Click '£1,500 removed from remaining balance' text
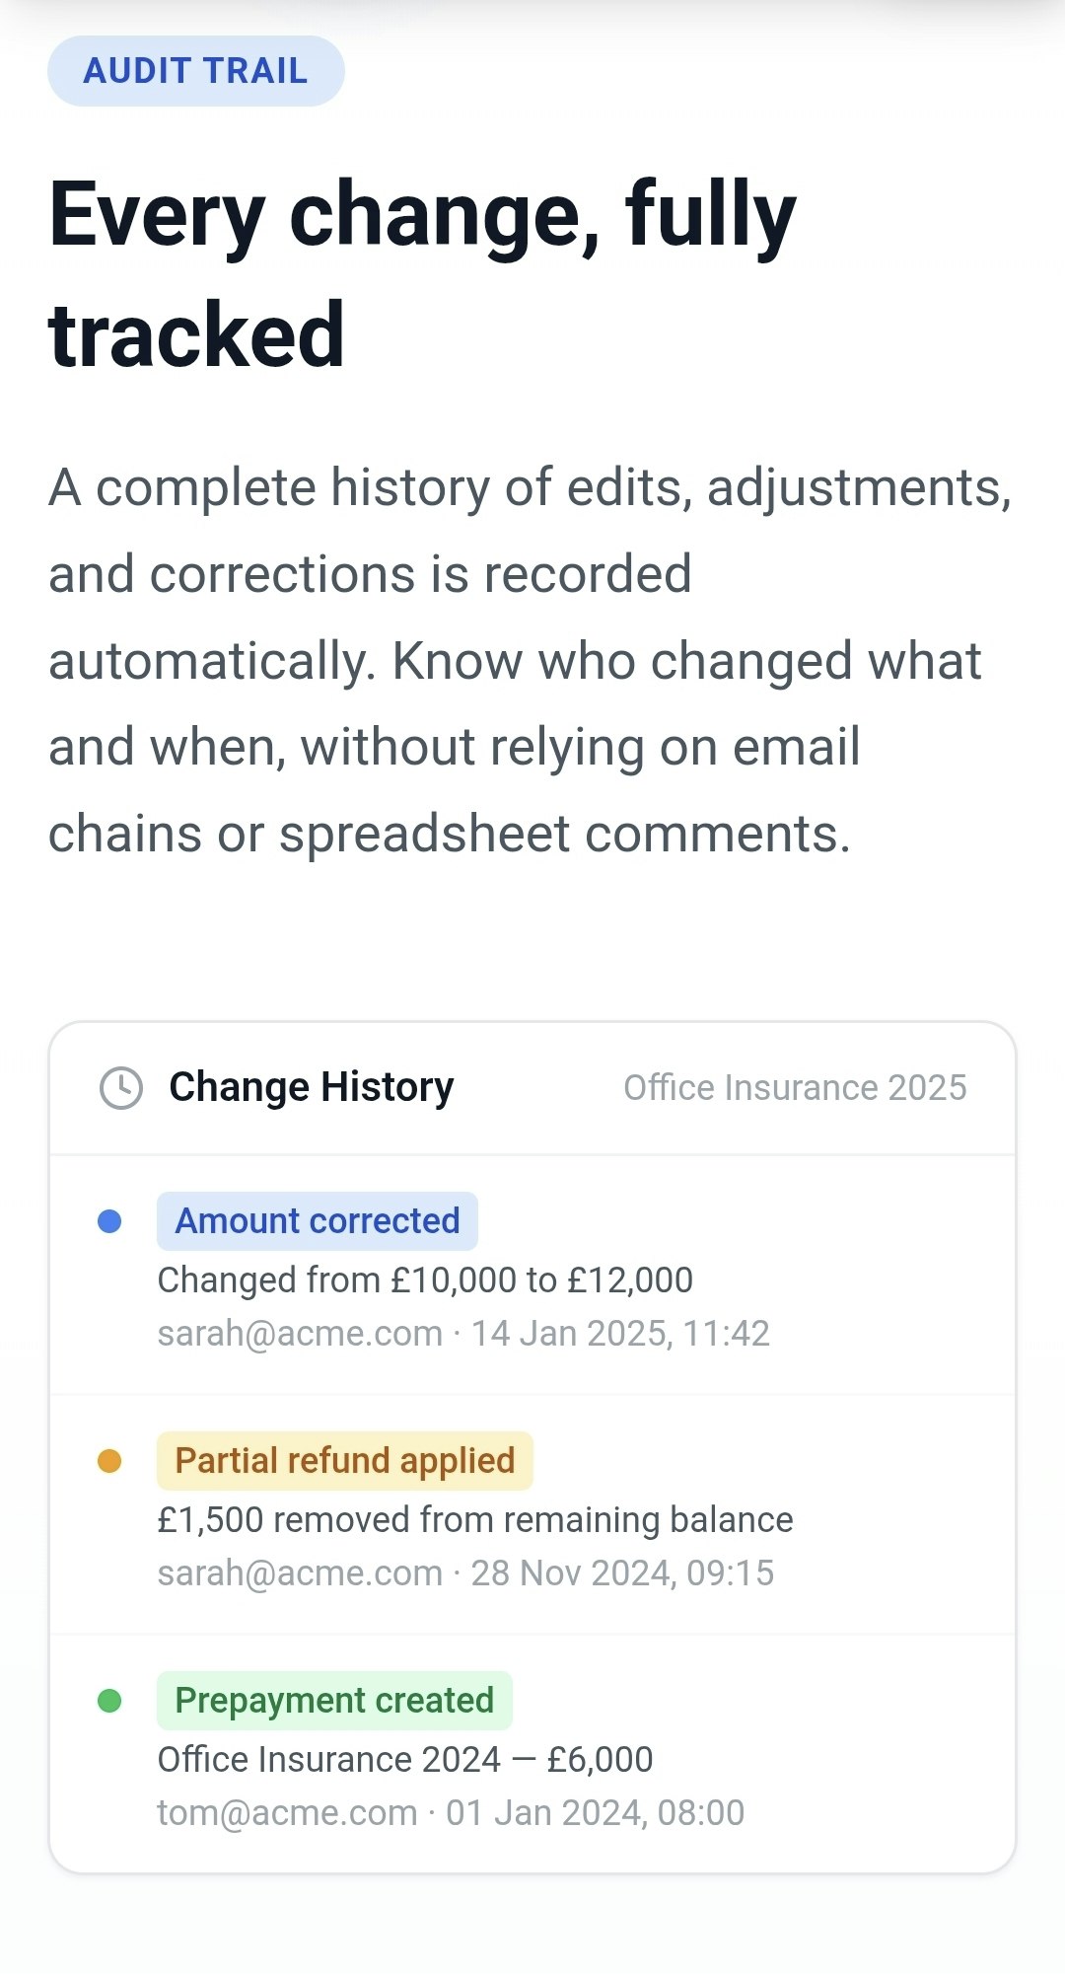1065x1974 pixels. click(x=474, y=1520)
